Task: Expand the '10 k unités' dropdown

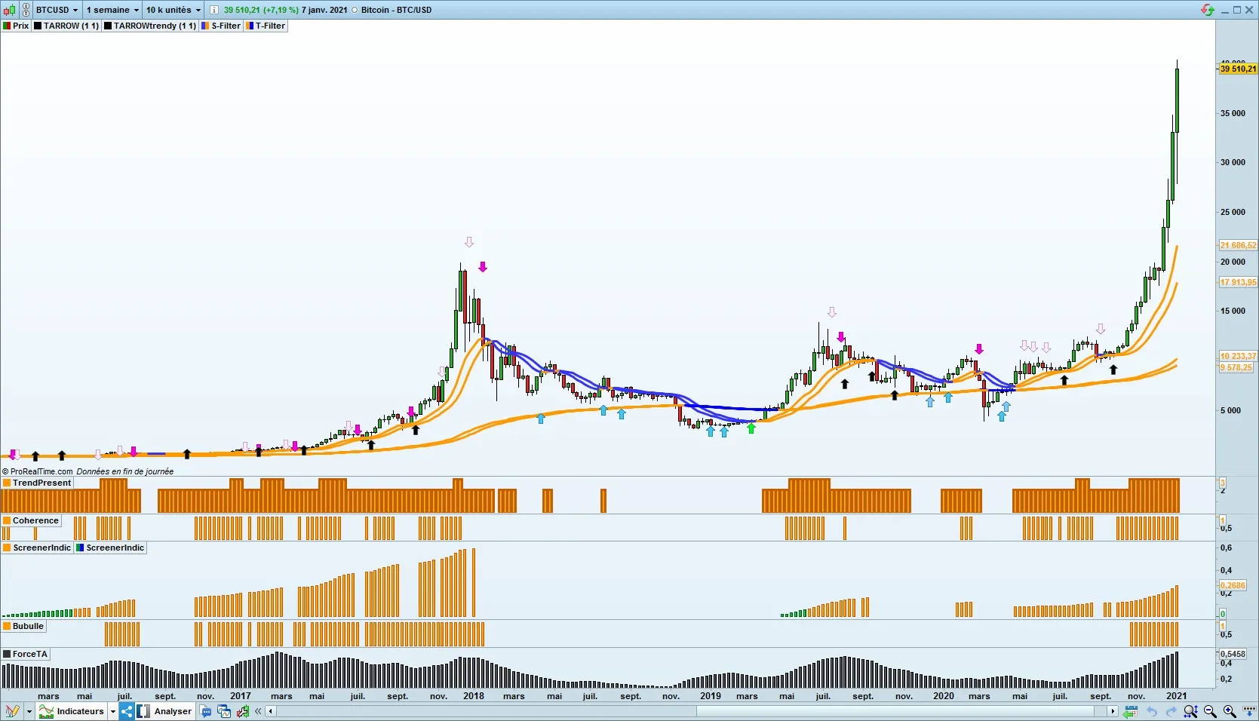Action: pyautogui.click(x=173, y=10)
